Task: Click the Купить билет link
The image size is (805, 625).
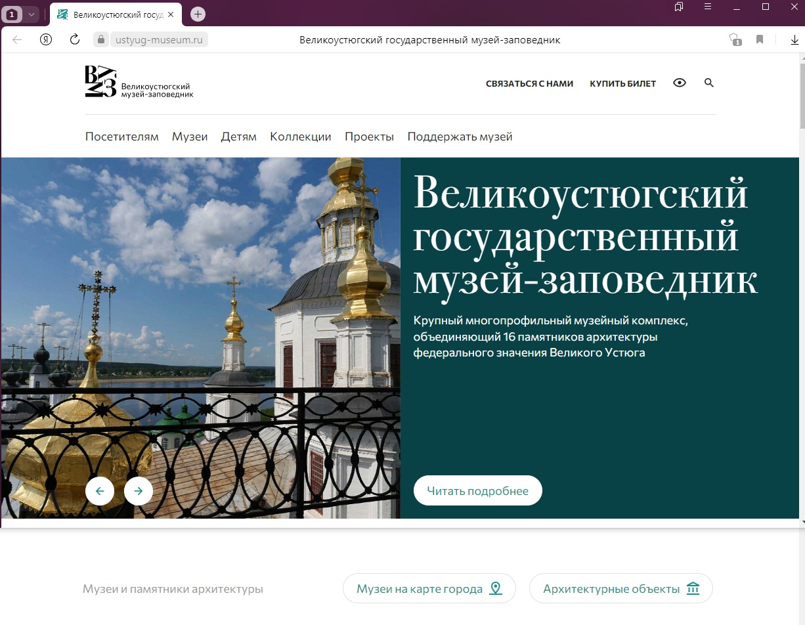Action: (x=622, y=83)
